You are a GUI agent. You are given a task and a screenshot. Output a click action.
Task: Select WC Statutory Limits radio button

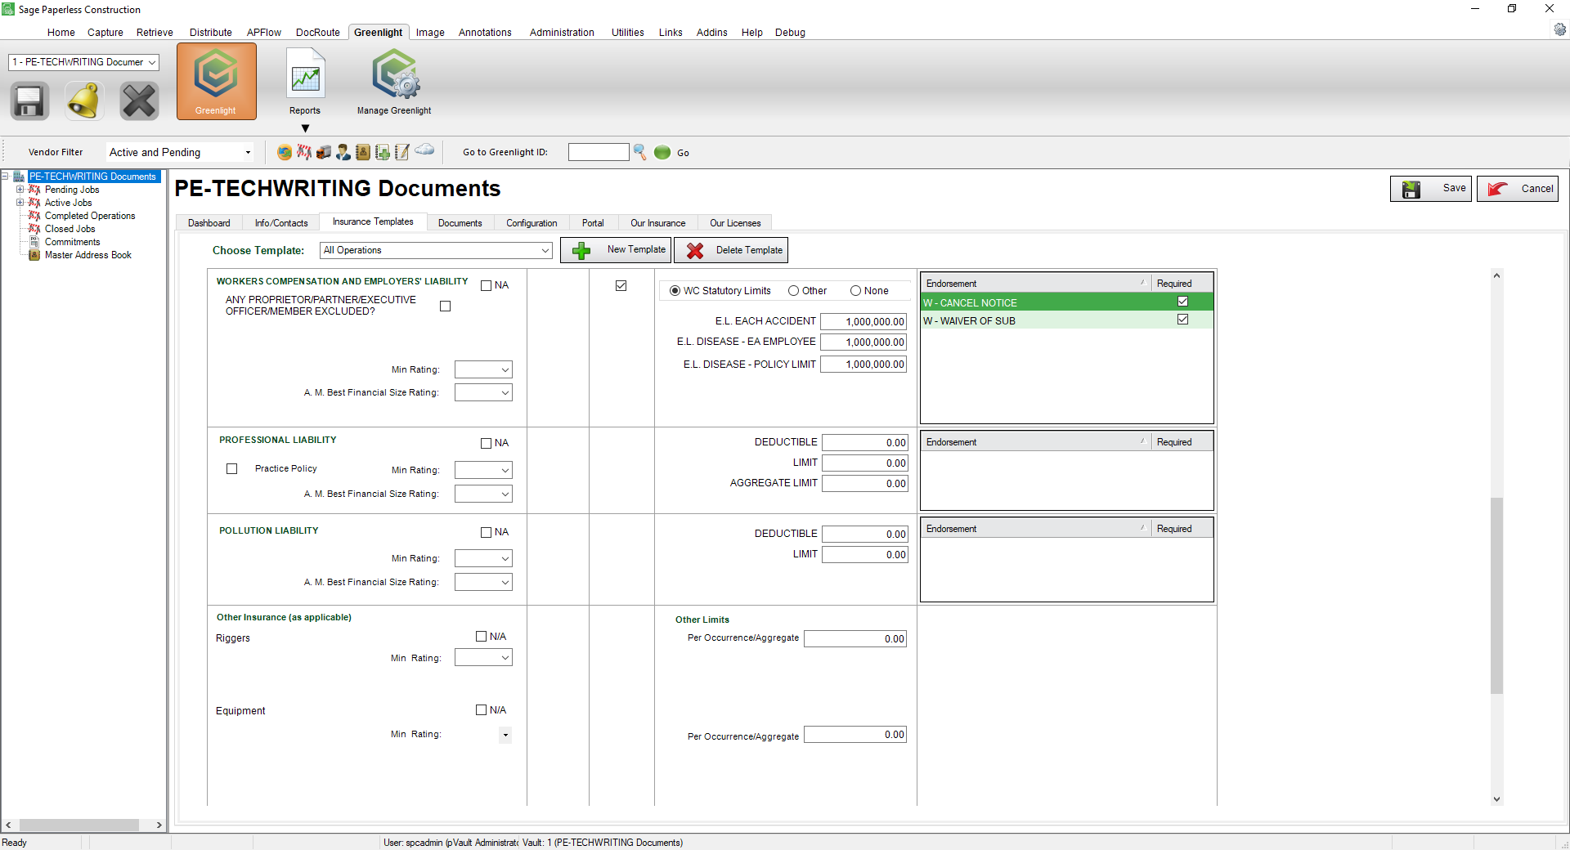coord(675,291)
